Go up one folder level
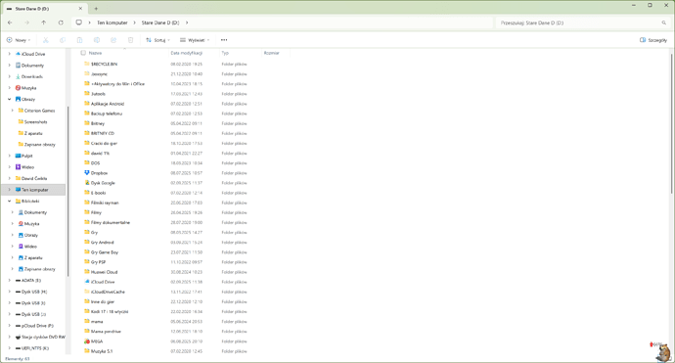This screenshot has height=363, width=675. pos(43,23)
